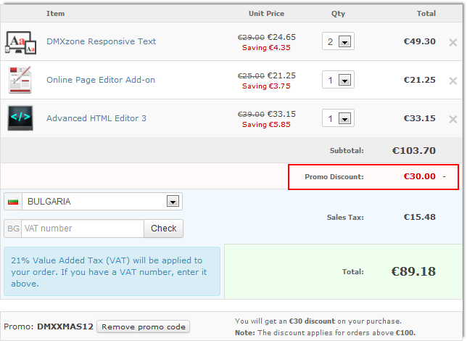Click Remove promo code button

click(144, 326)
